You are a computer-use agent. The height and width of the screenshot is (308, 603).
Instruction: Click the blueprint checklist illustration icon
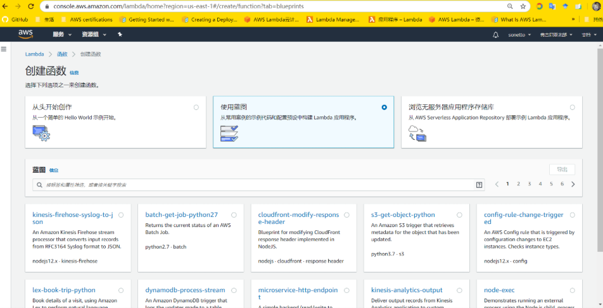click(229, 133)
